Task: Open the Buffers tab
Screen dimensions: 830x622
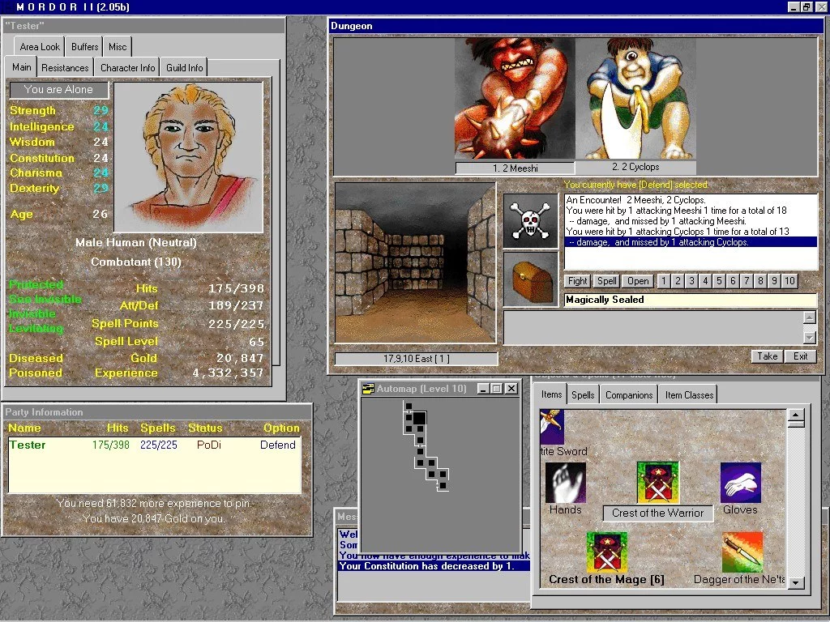Action: [84, 46]
